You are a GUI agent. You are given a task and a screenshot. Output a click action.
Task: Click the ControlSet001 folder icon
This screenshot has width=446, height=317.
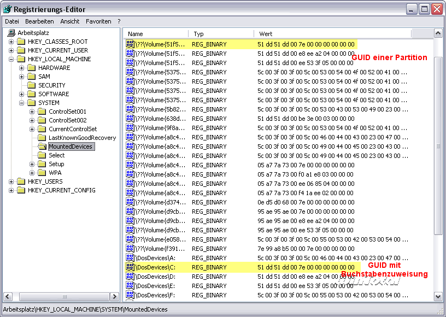(42, 111)
